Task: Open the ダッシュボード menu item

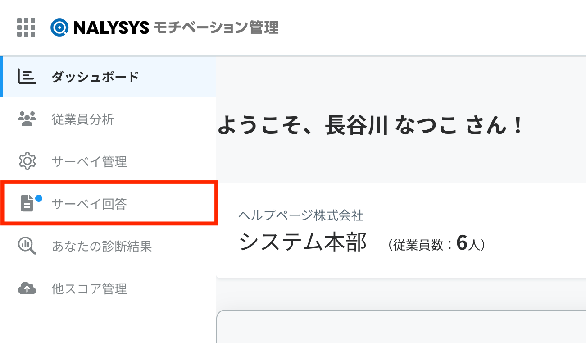Action: tap(108, 77)
